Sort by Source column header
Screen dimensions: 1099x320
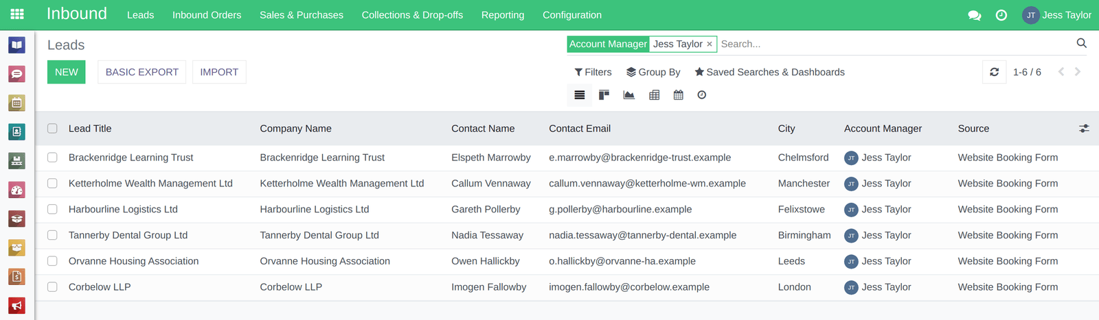coord(974,128)
